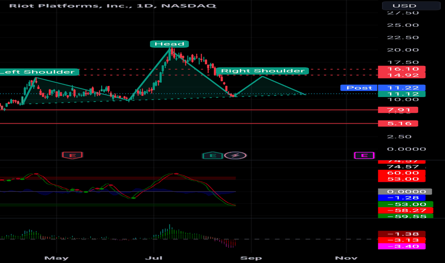This screenshot has height=263, width=445.
Task: Select the Right Shoulder label
Action: pos(262,71)
